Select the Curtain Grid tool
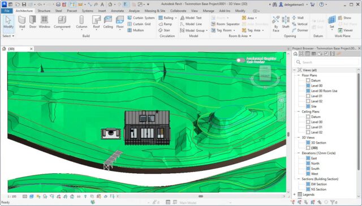362x206 pixels. pyautogui.click(x=139, y=24)
